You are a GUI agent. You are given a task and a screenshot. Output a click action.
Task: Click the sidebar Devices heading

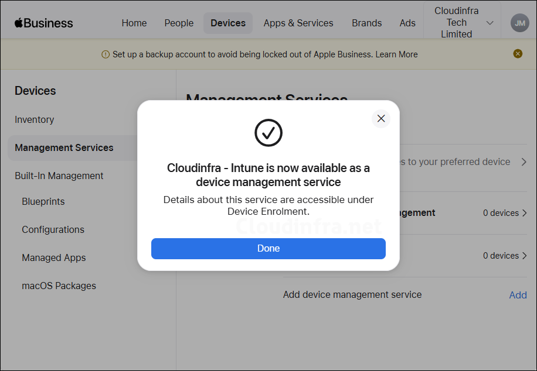click(35, 91)
